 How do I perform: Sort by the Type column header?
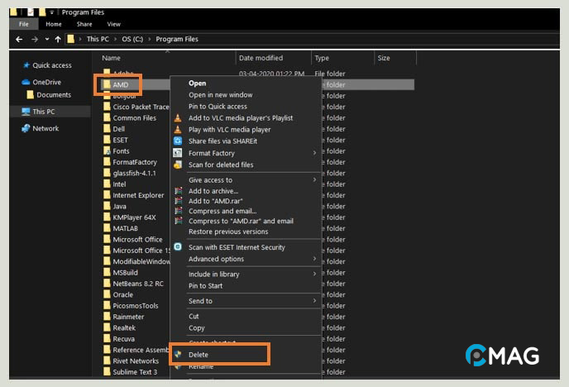tap(322, 58)
